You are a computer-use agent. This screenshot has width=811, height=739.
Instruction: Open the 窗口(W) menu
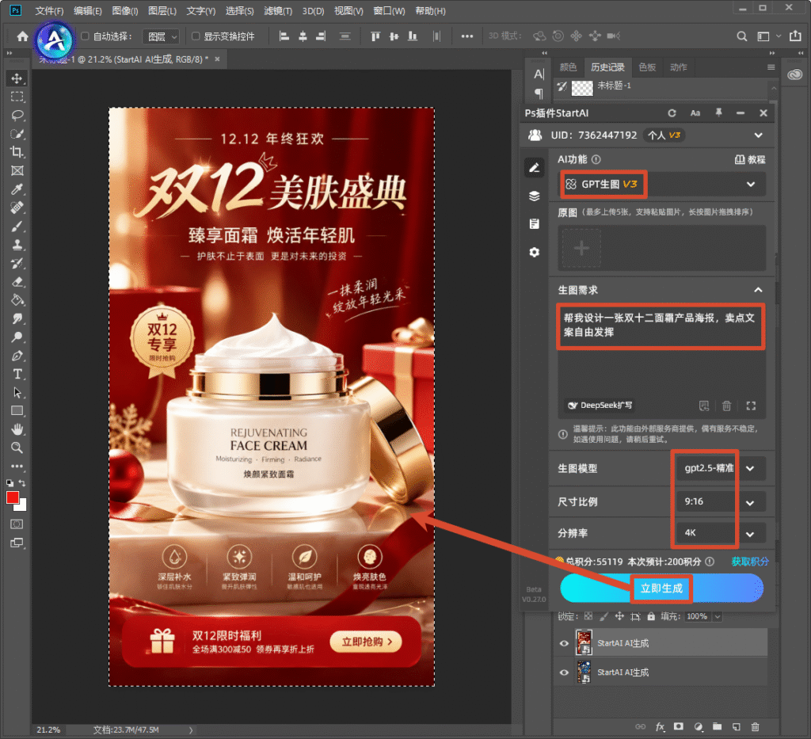pyautogui.click(x=389, y=11)
